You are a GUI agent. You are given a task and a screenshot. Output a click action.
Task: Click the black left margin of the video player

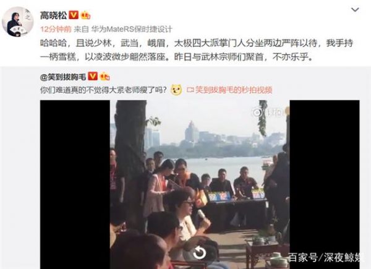pyautogui.click(x=75, y=184)
